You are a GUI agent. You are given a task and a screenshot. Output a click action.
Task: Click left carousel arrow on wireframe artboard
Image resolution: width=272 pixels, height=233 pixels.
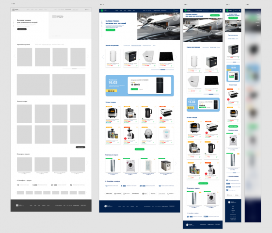[x=15, y=56]
